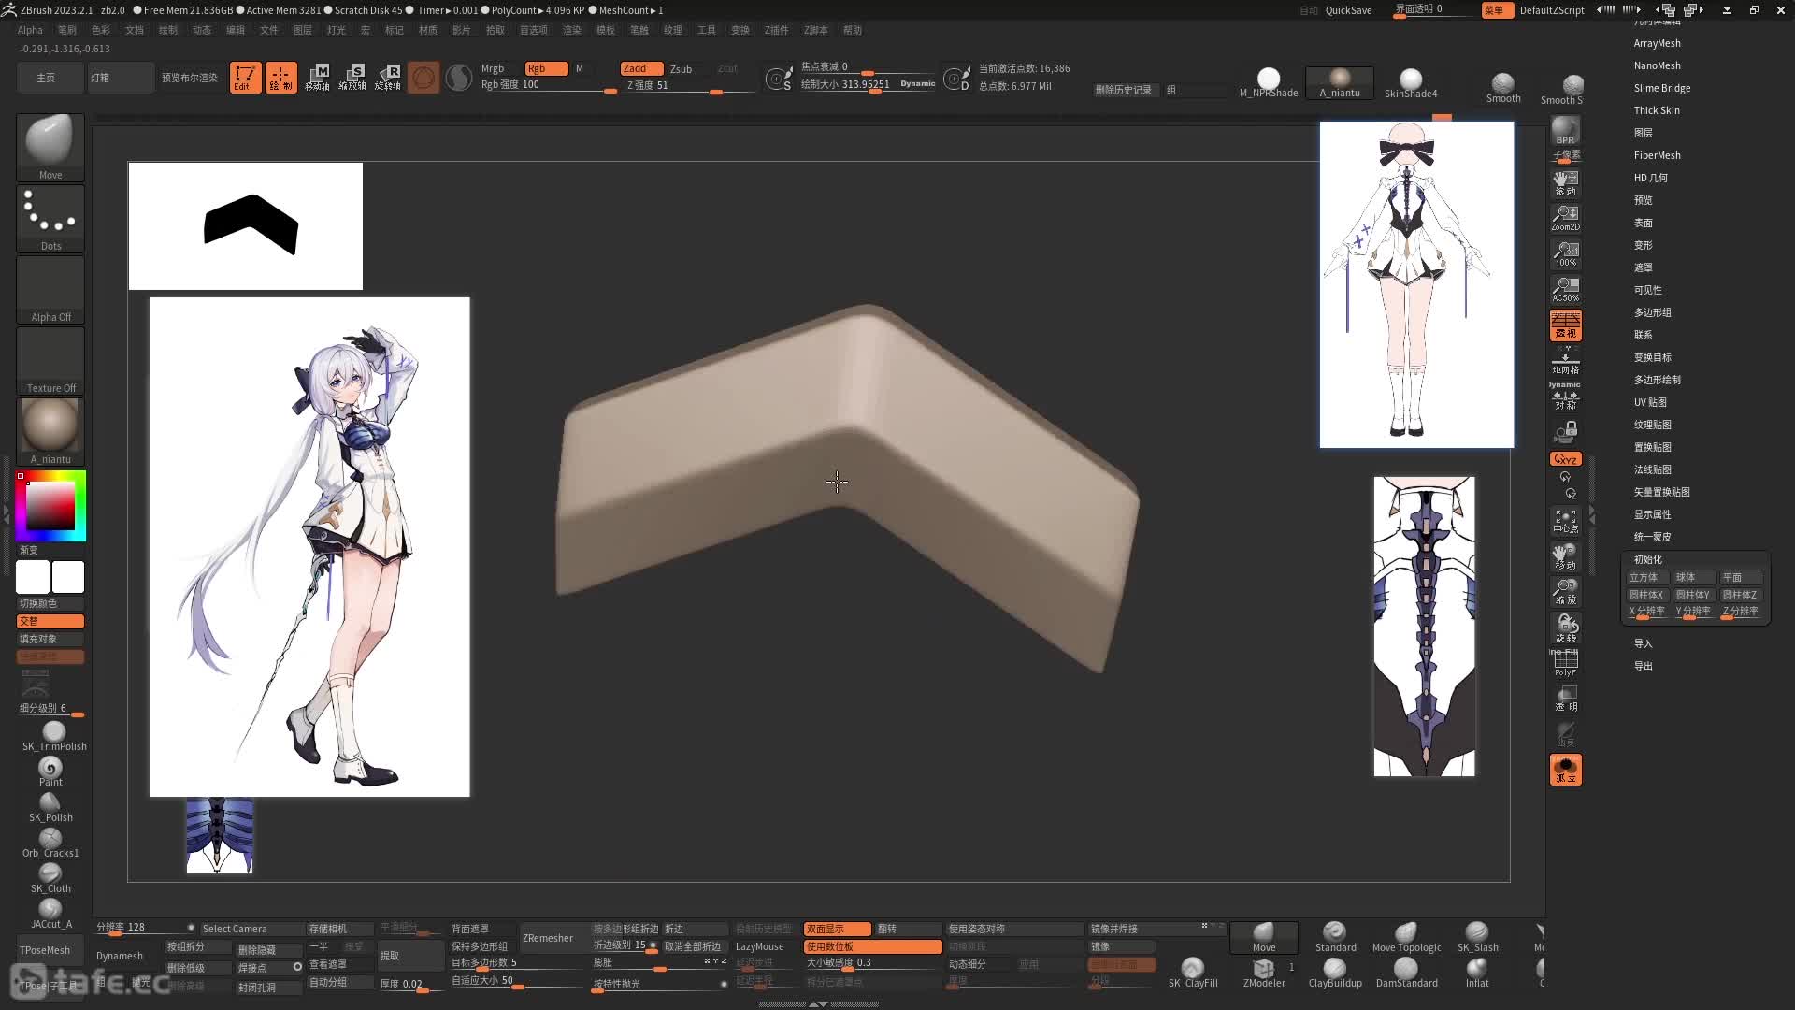1795x1010 pixels.
Task: Expand the FiberMesh subpalette
Action: pyautogui.click(x=1657, y=155)
